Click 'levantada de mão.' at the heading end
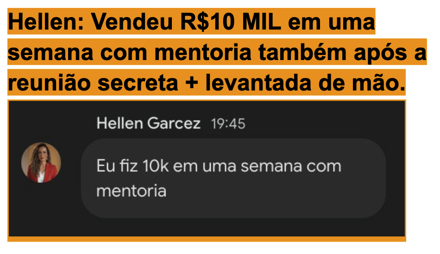 (306, 83)
